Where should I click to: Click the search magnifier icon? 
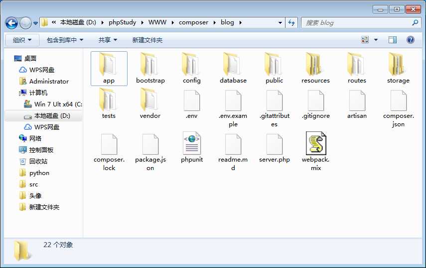click(x=415, y=23)
